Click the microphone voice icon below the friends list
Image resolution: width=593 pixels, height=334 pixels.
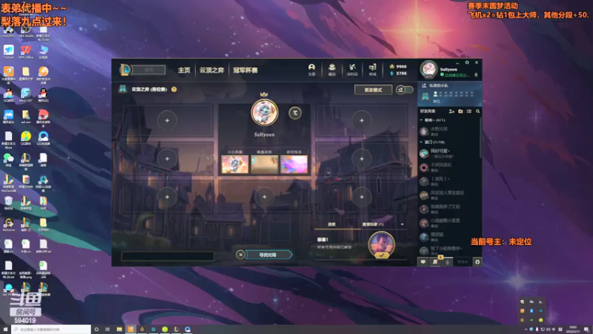tap(448, 262)
